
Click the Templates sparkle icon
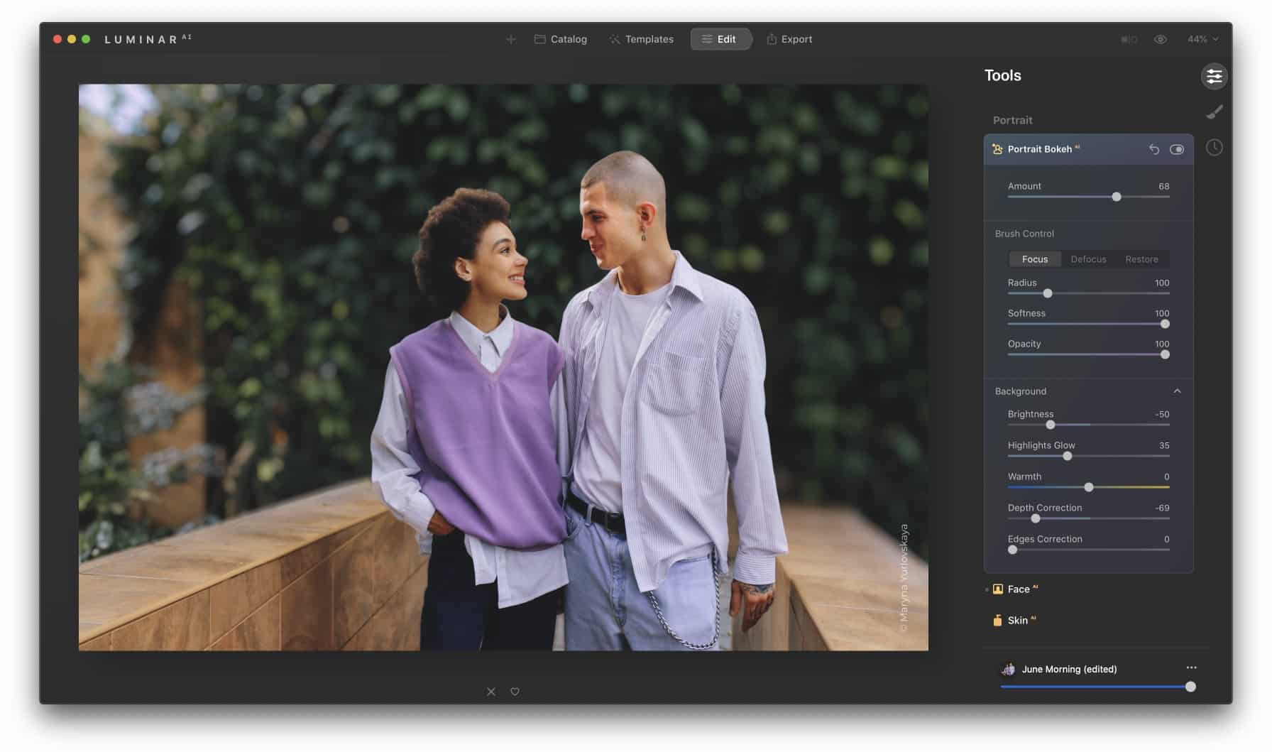(615, 39)
